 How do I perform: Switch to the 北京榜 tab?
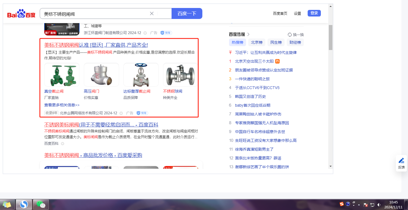click(257, 42)
